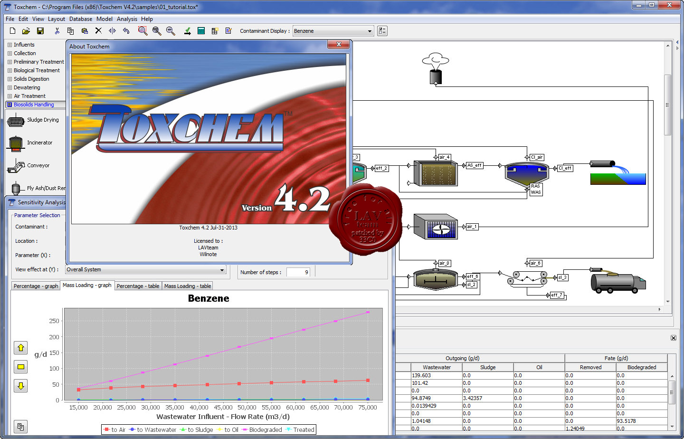
Task: Save the model with the floppy icon
Action: point(40,31)
